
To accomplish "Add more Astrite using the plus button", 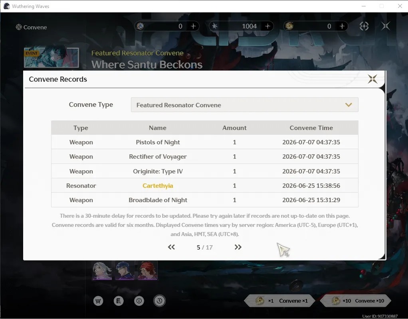I will (x=267, y=26).
